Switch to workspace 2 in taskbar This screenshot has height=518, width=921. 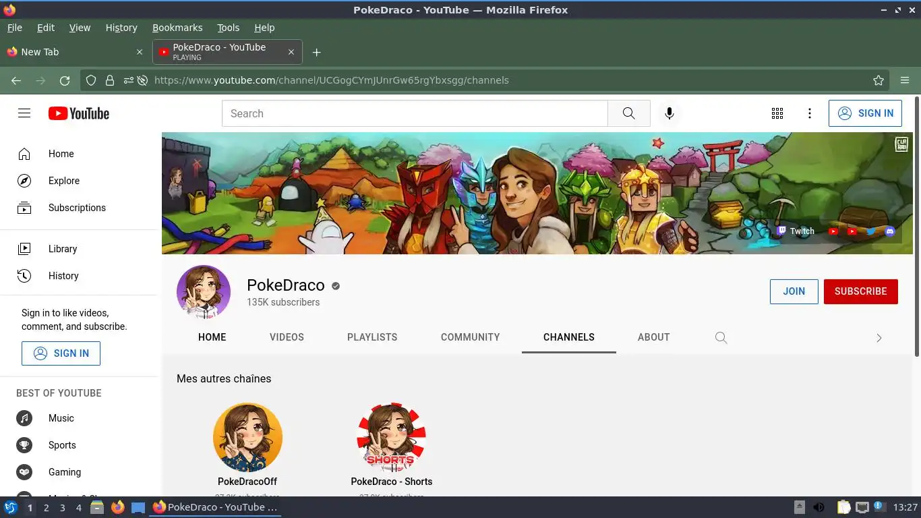pos(47,507)
